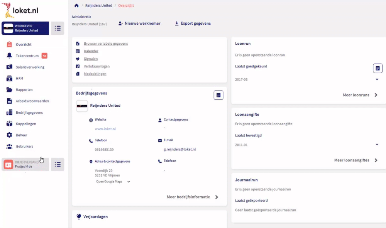Open Salarisverwerking in the sidebar
The height and width of the screenshot is (228, 386).
click(30, 67)
